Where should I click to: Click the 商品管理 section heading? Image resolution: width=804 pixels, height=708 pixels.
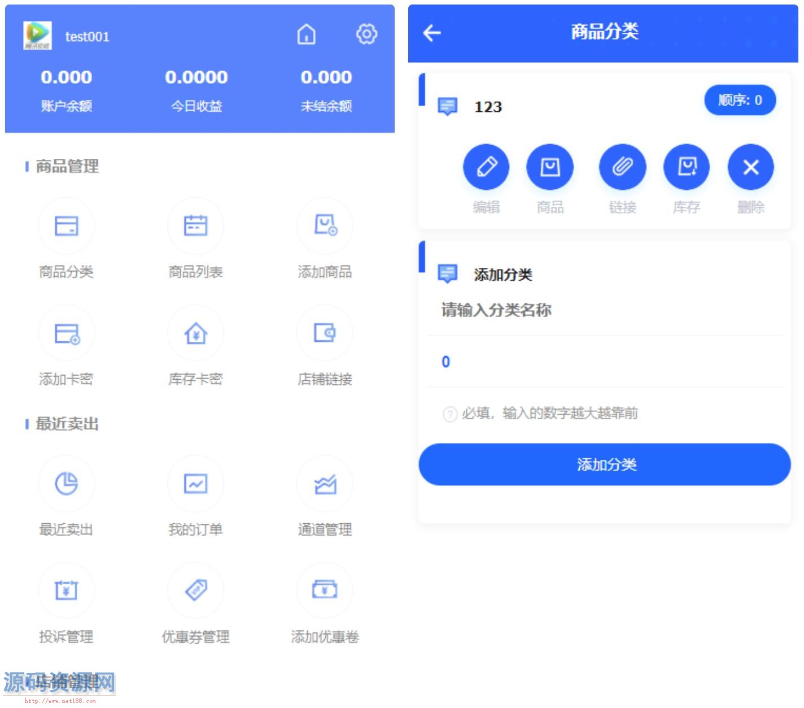[67, 166]
